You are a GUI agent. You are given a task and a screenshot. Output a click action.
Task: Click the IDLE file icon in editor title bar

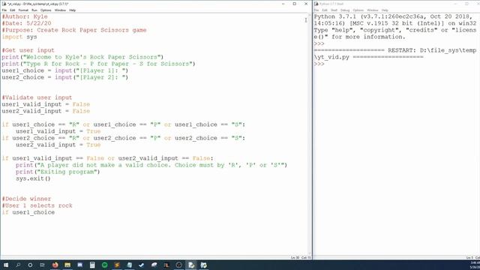click(x=4, y=4)
